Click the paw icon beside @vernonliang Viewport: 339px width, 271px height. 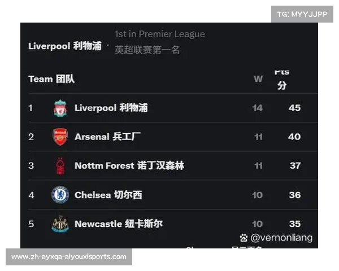(244, 238)
